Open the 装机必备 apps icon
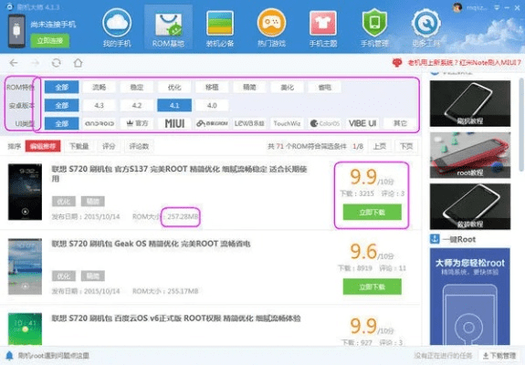Image resolution: width=525 pixels, height=365 pixels. click(220, 23)
